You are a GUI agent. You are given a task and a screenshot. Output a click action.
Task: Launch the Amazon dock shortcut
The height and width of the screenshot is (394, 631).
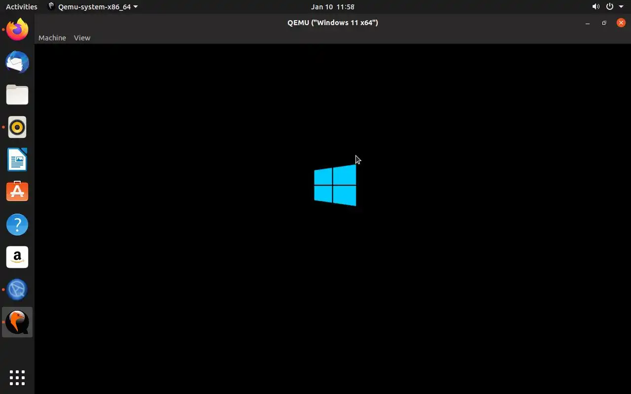[17, 257]
